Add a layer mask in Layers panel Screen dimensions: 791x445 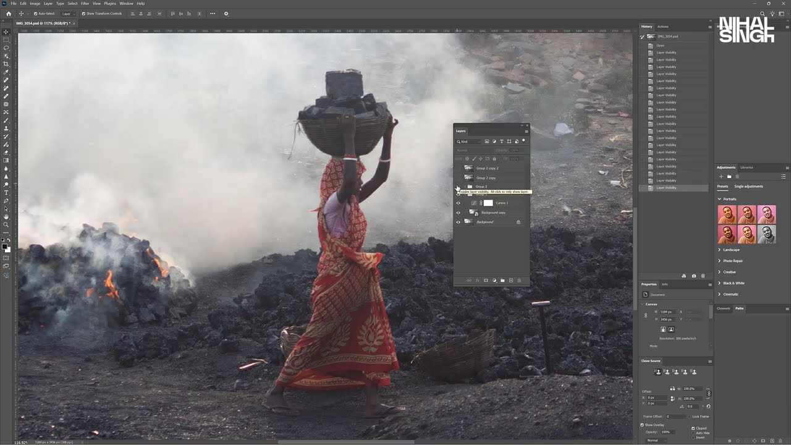point(486,281)
